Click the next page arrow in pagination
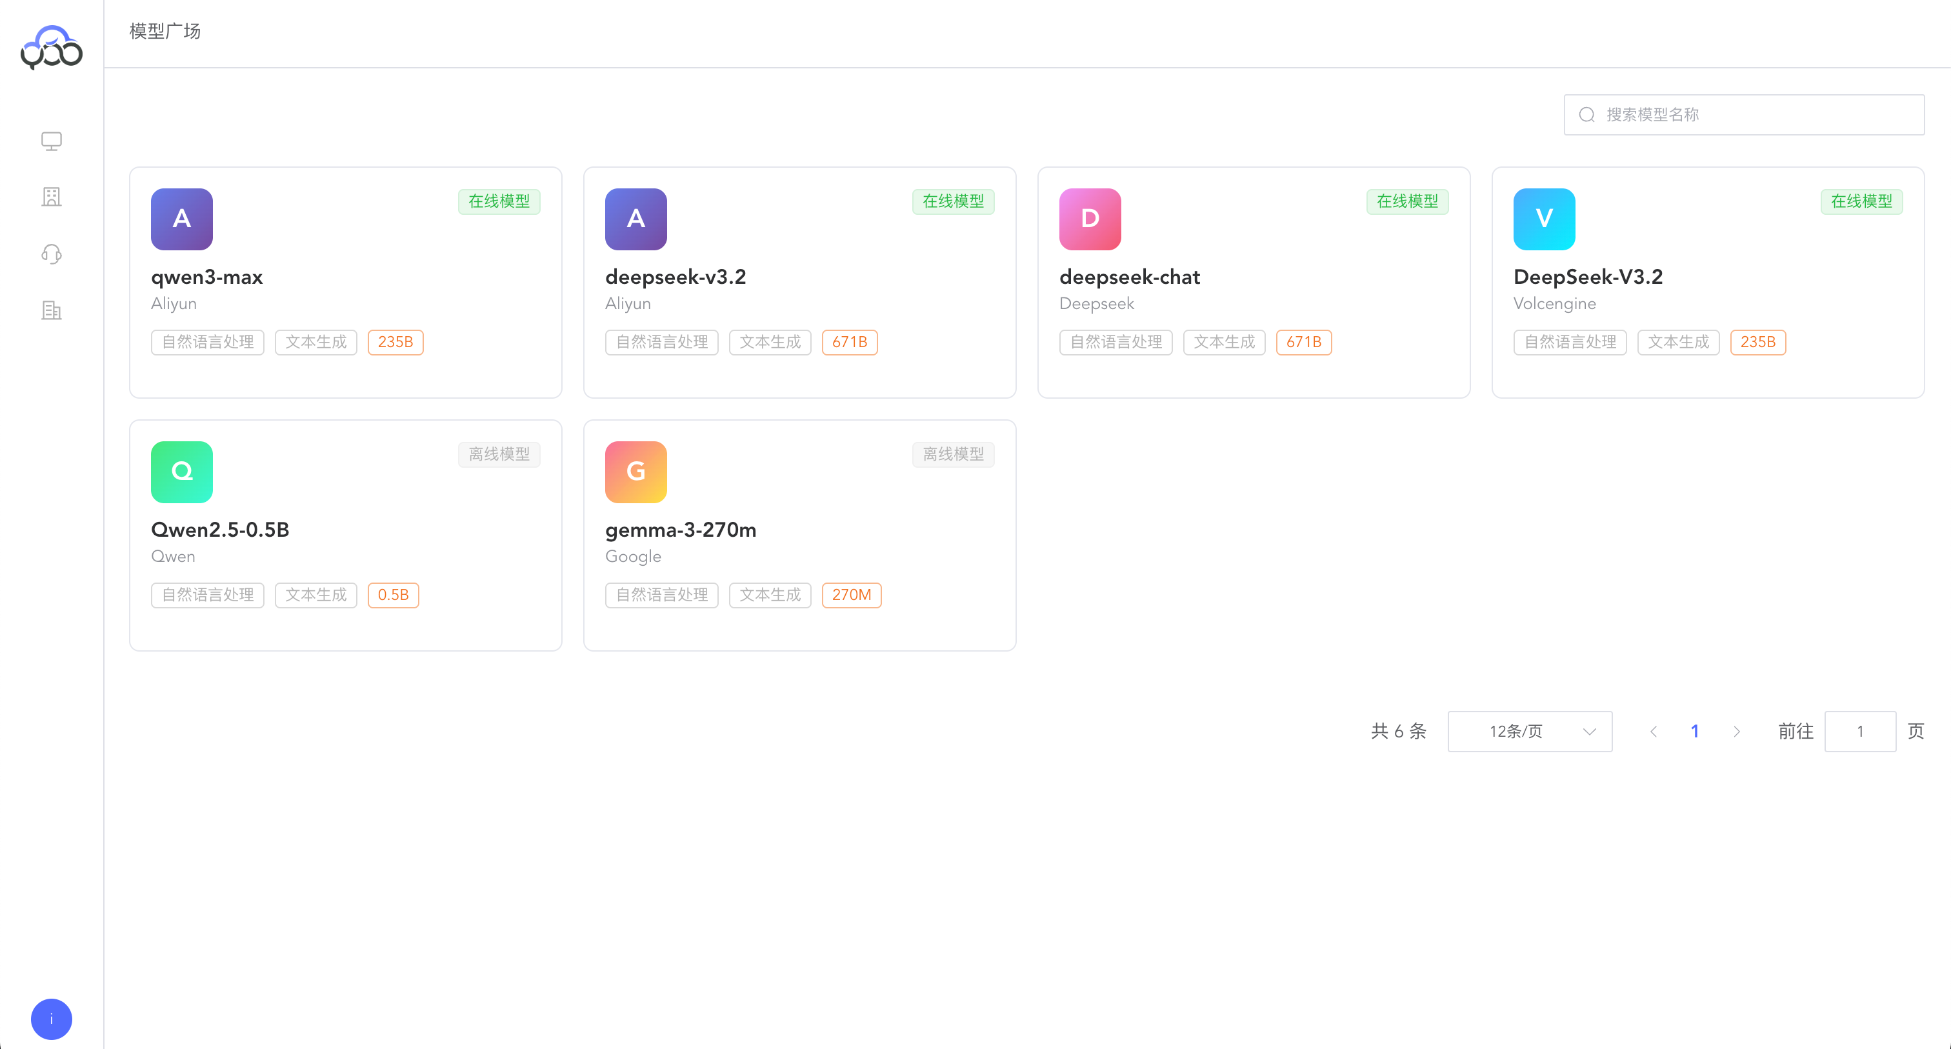Image resolution: width=1951 pixels, height=1049 pixels. point(1736,731)
